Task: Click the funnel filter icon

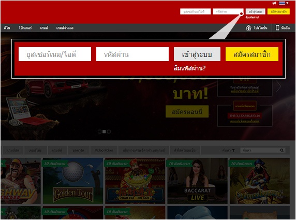Action: (x=233, y=150)
